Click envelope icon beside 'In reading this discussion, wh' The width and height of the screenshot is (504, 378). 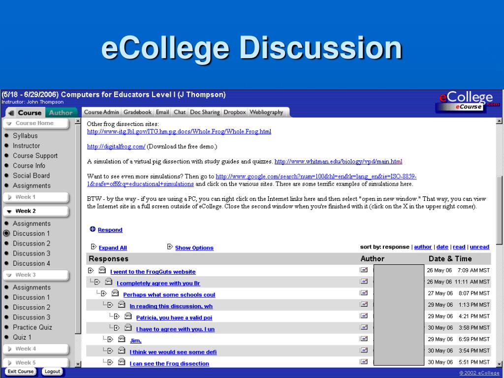[122, 304]
